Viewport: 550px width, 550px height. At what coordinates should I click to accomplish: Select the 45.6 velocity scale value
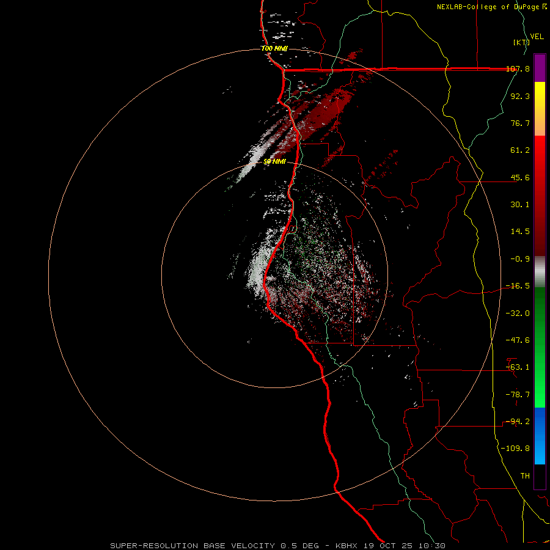point(520,177)
